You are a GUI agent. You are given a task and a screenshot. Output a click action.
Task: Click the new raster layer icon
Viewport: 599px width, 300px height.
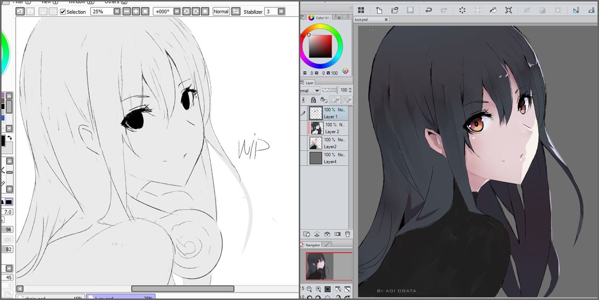307,234
